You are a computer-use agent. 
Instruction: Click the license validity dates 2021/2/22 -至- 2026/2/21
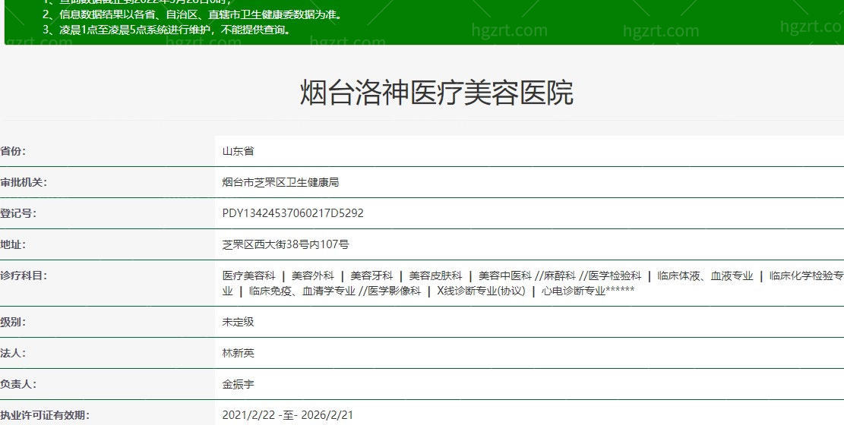pyautogui.click(x=287, y=415)
